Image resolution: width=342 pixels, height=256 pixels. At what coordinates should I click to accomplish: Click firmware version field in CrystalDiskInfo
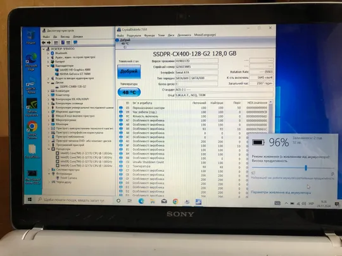pos(196,61)
